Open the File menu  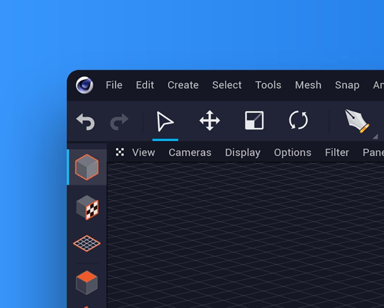pyautogui.click(x=114, y=85)
